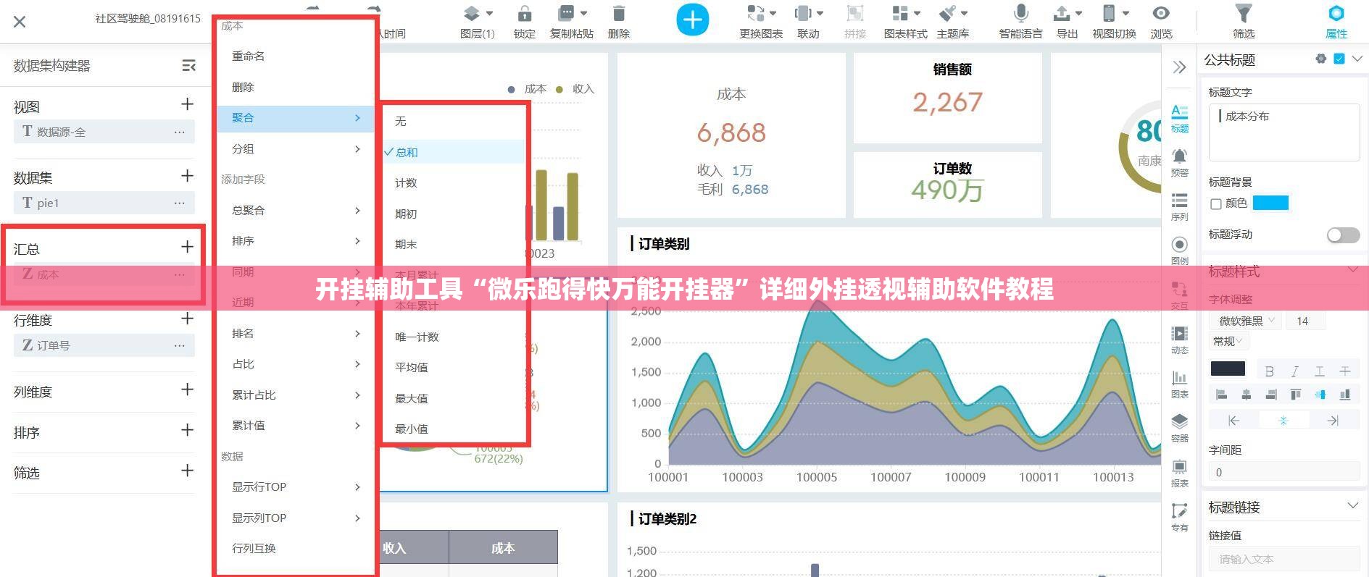Open the 导出 export tool
Image resolution: width=1369 pixels, height=577 pixels.
[x=1067, y=22]
